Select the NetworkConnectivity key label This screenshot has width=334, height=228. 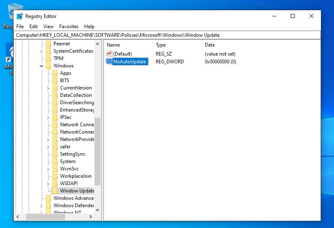point(77,132)
